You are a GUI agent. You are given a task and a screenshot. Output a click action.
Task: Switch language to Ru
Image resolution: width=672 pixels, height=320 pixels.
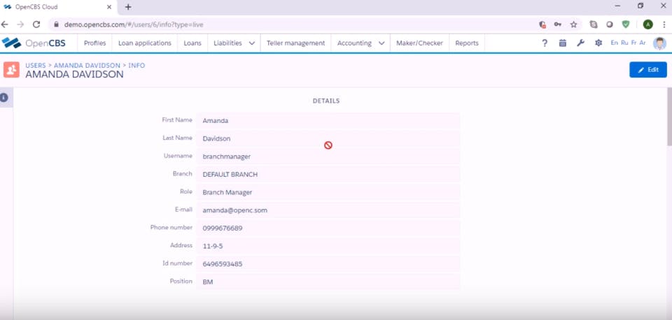point(624,43)
